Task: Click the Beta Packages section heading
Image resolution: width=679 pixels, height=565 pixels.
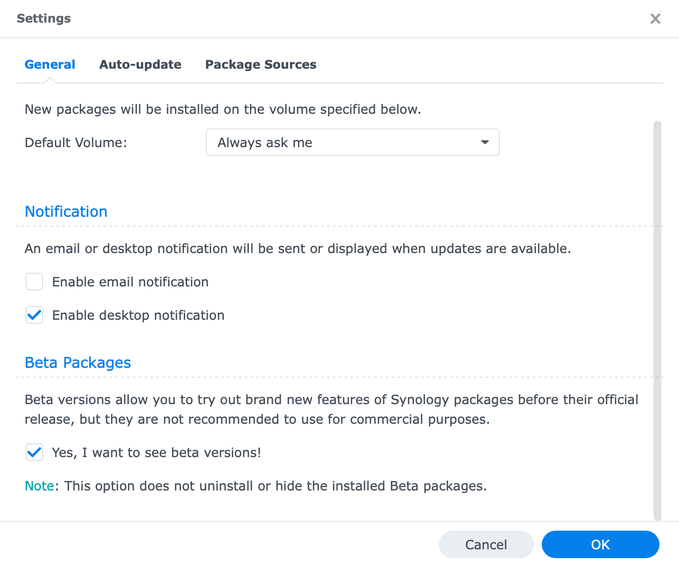Action: click(x=78, y=363)
